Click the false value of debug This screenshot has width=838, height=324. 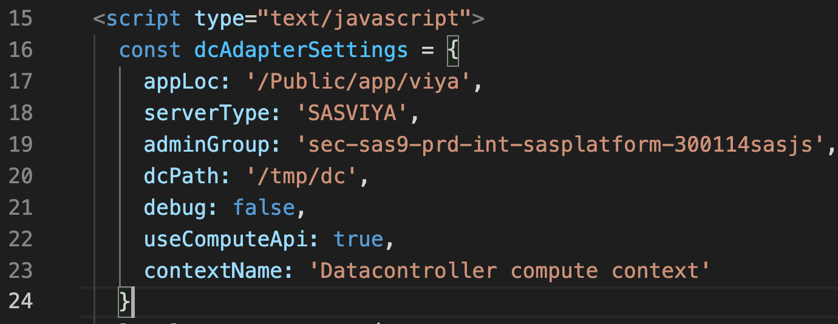pyautogui.click(x=263, y=208)
